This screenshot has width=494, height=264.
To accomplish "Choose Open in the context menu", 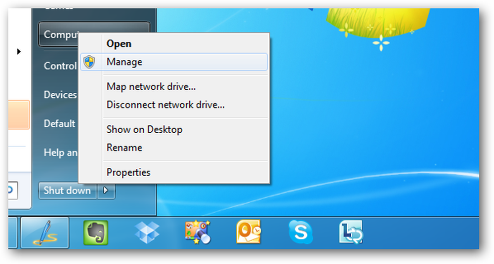I will [x=174, y=44].
